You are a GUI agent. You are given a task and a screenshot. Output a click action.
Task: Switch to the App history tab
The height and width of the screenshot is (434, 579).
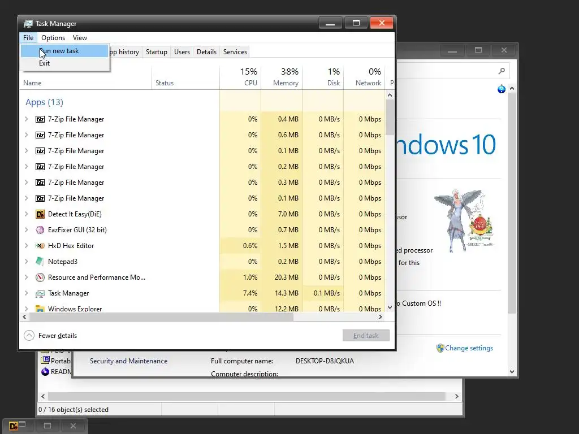(x=125, y=52)
